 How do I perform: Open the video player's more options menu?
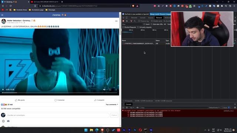[116, 89]
